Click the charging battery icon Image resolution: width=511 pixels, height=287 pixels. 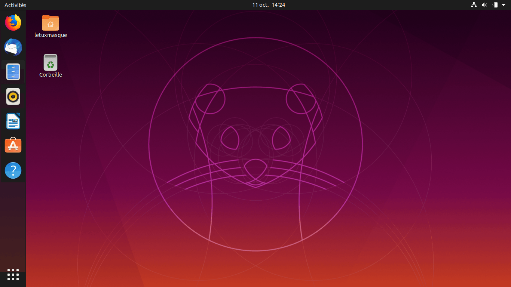[495, 5]
